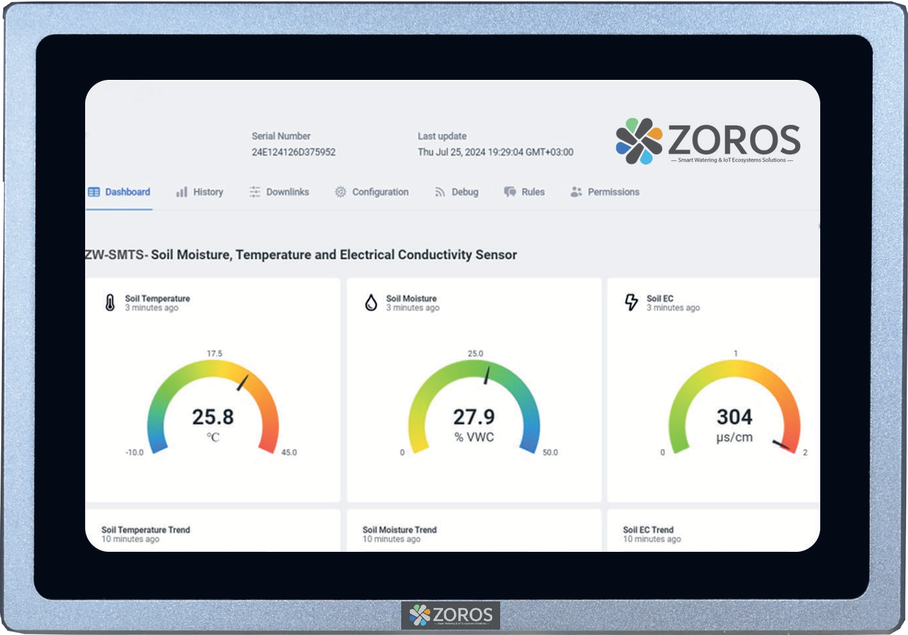Click the Soil EC gauge needle
The height and width of the screenshot is (635, 908).
tap(782, 444)
